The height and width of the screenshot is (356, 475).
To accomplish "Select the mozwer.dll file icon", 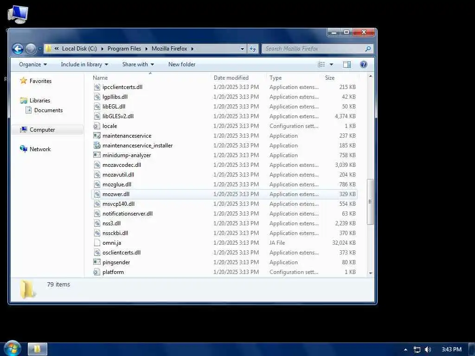I will tap(96, 194).
